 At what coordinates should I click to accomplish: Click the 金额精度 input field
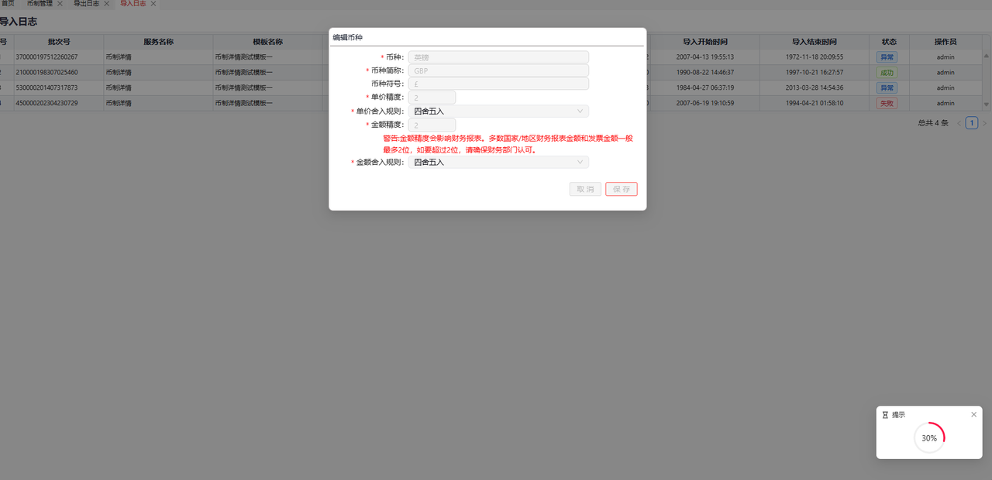tap(432, 125)
